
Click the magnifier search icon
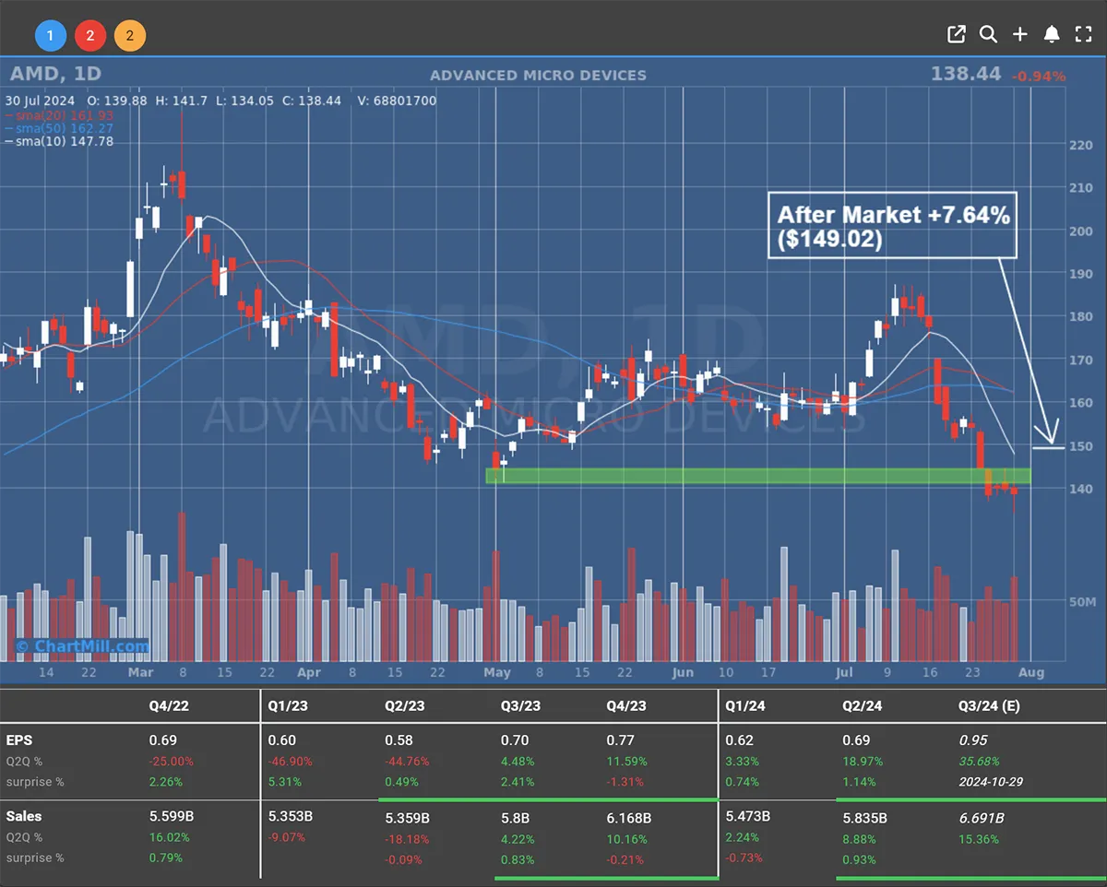[x=988, y=35]
